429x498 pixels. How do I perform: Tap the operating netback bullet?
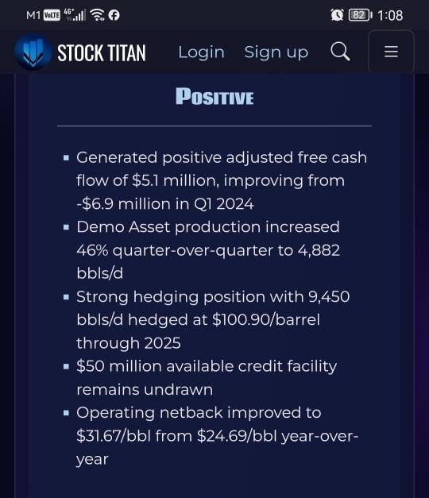tap(211, 436)
